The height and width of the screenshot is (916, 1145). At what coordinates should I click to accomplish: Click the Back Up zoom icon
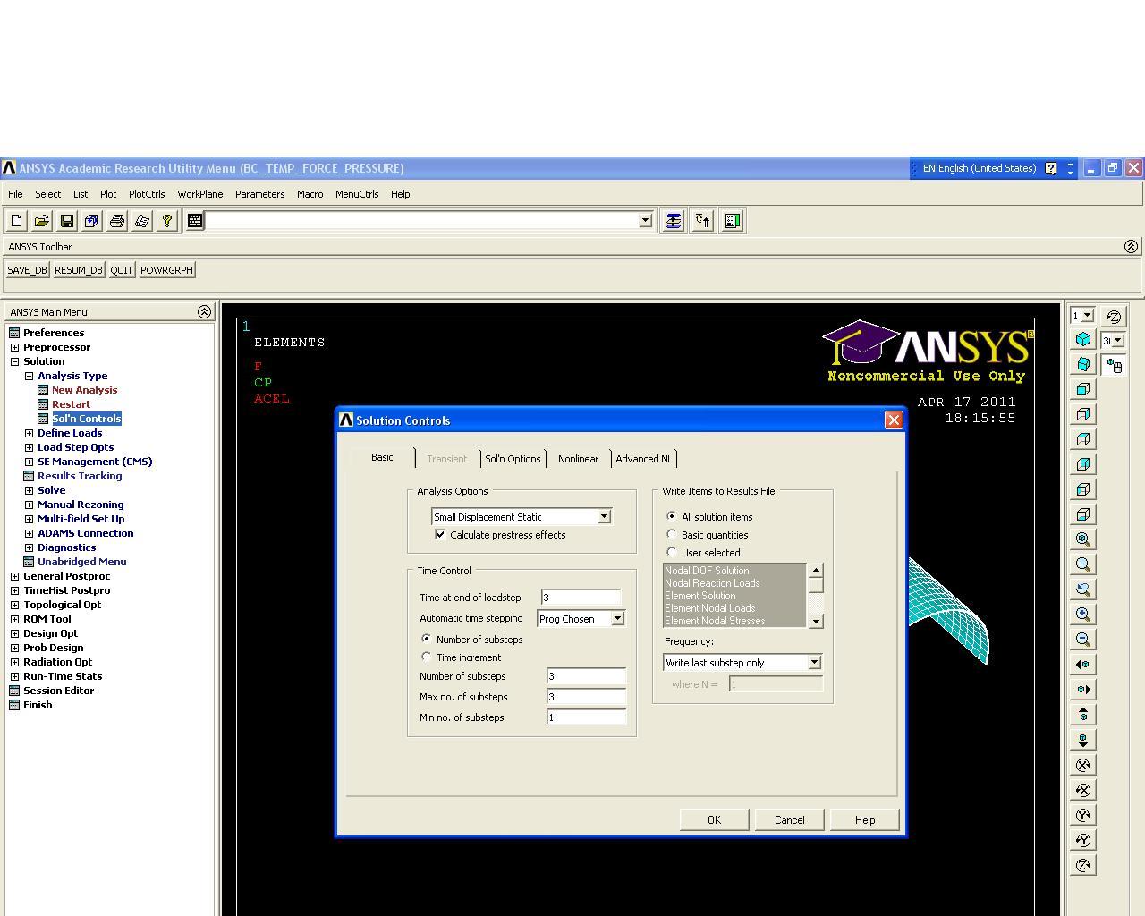pyautogui.click(x=1083, y=589)
